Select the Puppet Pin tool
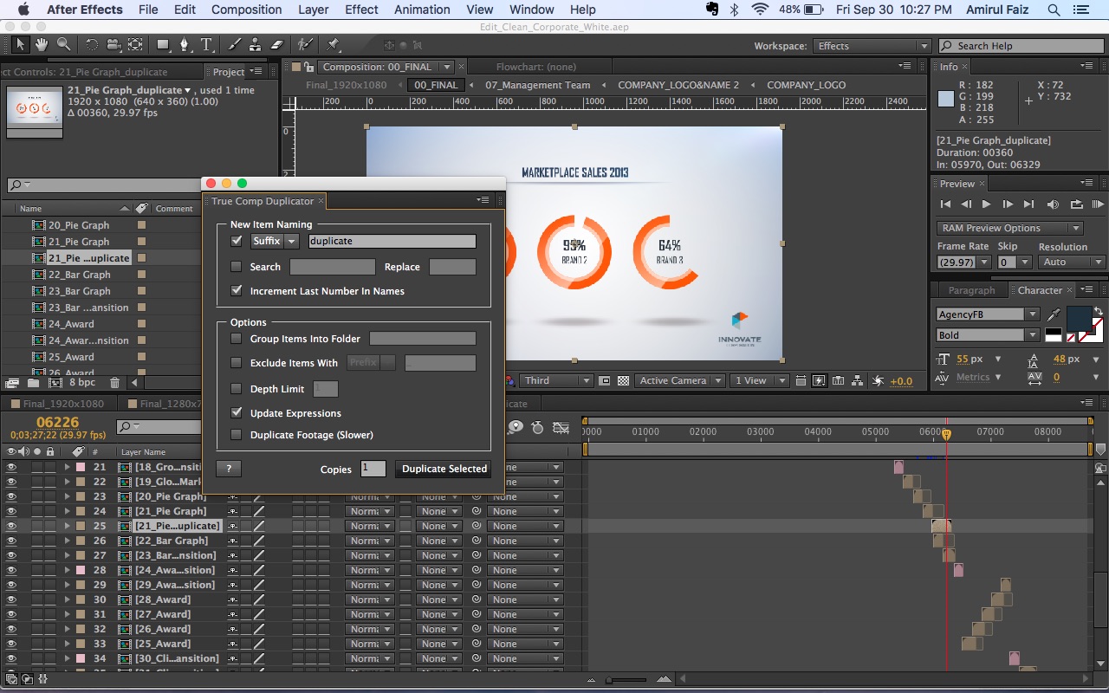The width and height of the screenshot is (1109, 693). [x=333, y=44]
